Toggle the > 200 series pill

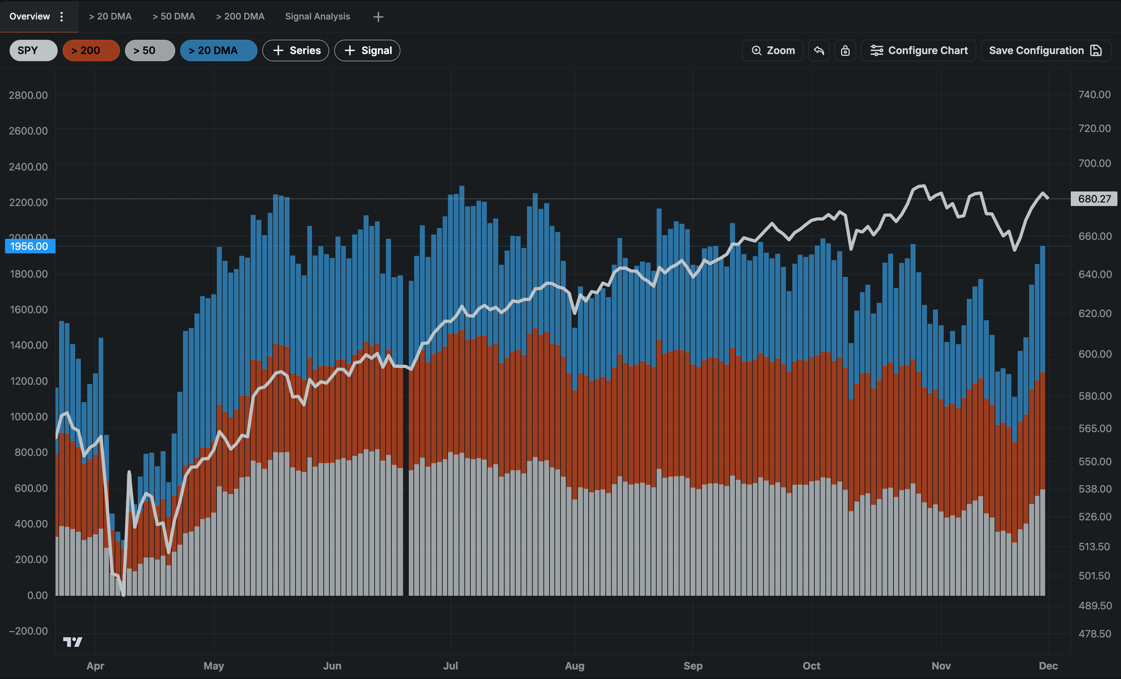[91, 51]
